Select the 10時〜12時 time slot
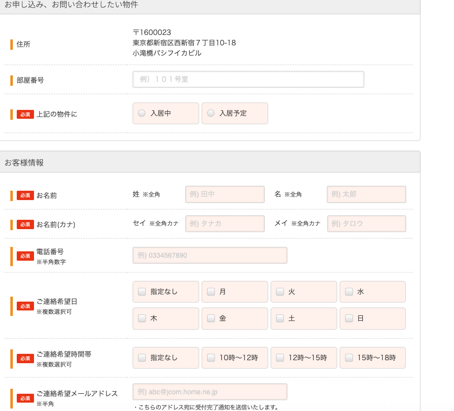Viewport: 454px width, 411px height. click(211, 358)
